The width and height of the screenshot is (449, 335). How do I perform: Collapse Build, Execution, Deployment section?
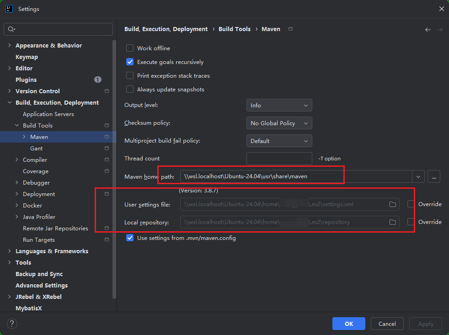coord(10,102)
